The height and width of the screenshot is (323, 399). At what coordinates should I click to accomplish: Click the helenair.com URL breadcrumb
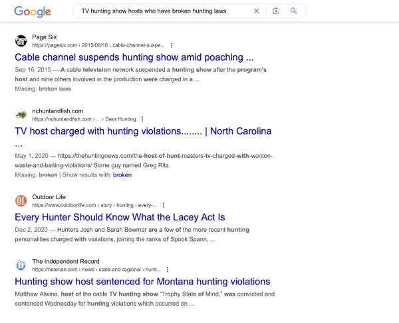[x=96, y=270]
